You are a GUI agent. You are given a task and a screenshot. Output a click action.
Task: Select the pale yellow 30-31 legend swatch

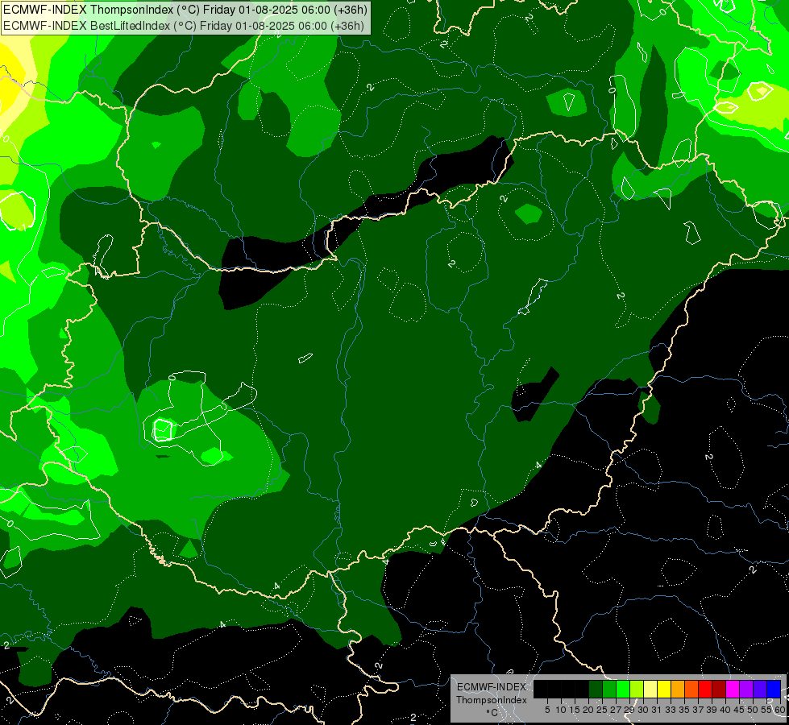(x=650, y=689)
